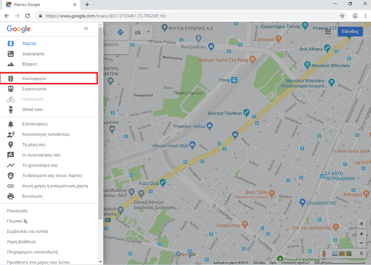Click Σουβλίστας restaurant marker

[245, 225]
